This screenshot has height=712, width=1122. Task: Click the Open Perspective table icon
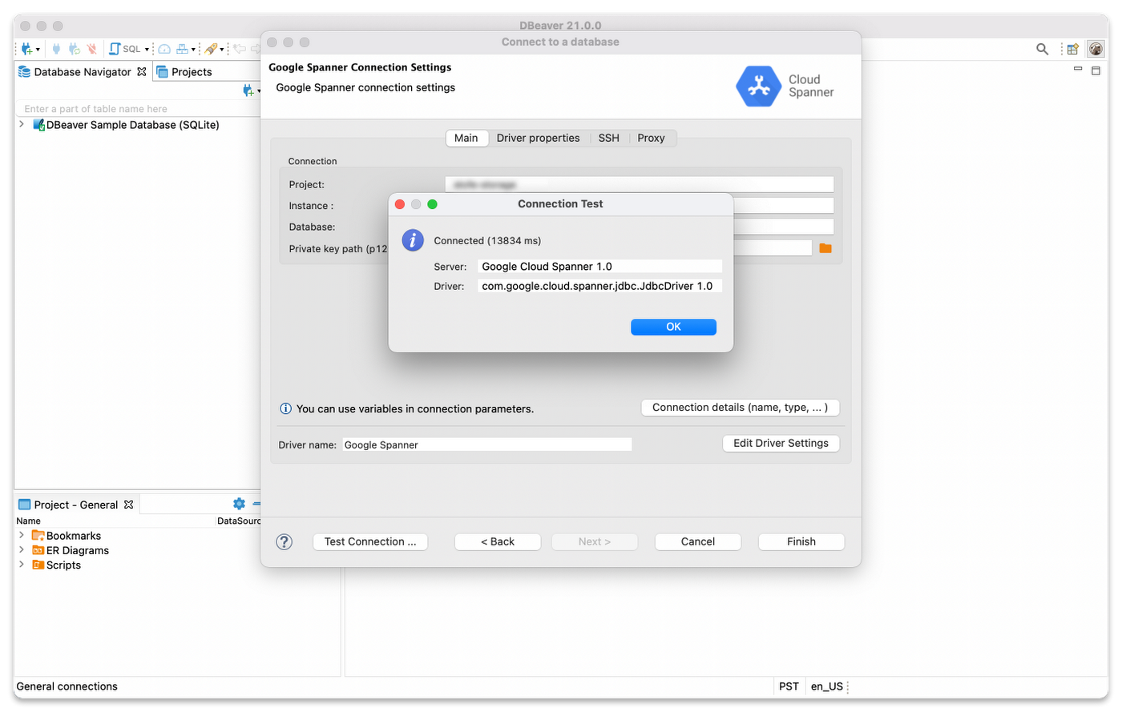pyautogui.click(x=1072, y=49)
